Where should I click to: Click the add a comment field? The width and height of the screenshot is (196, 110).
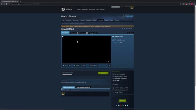[x=87, y=94]
